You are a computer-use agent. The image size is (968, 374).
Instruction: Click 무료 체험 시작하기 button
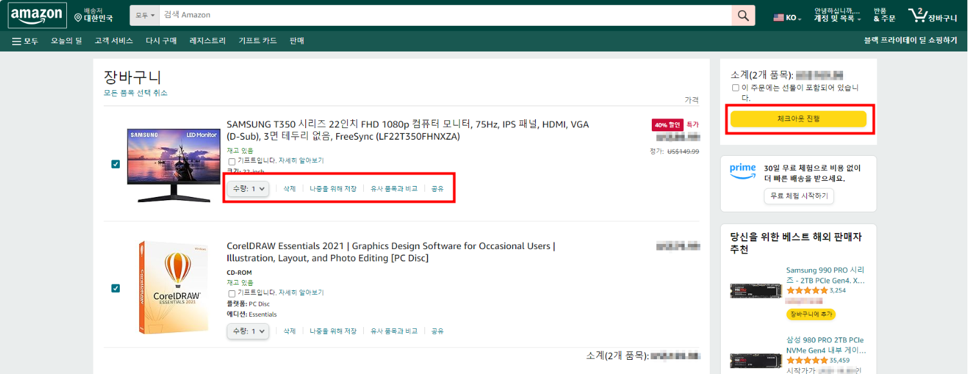pyautogui.click(x=799, y=196)
